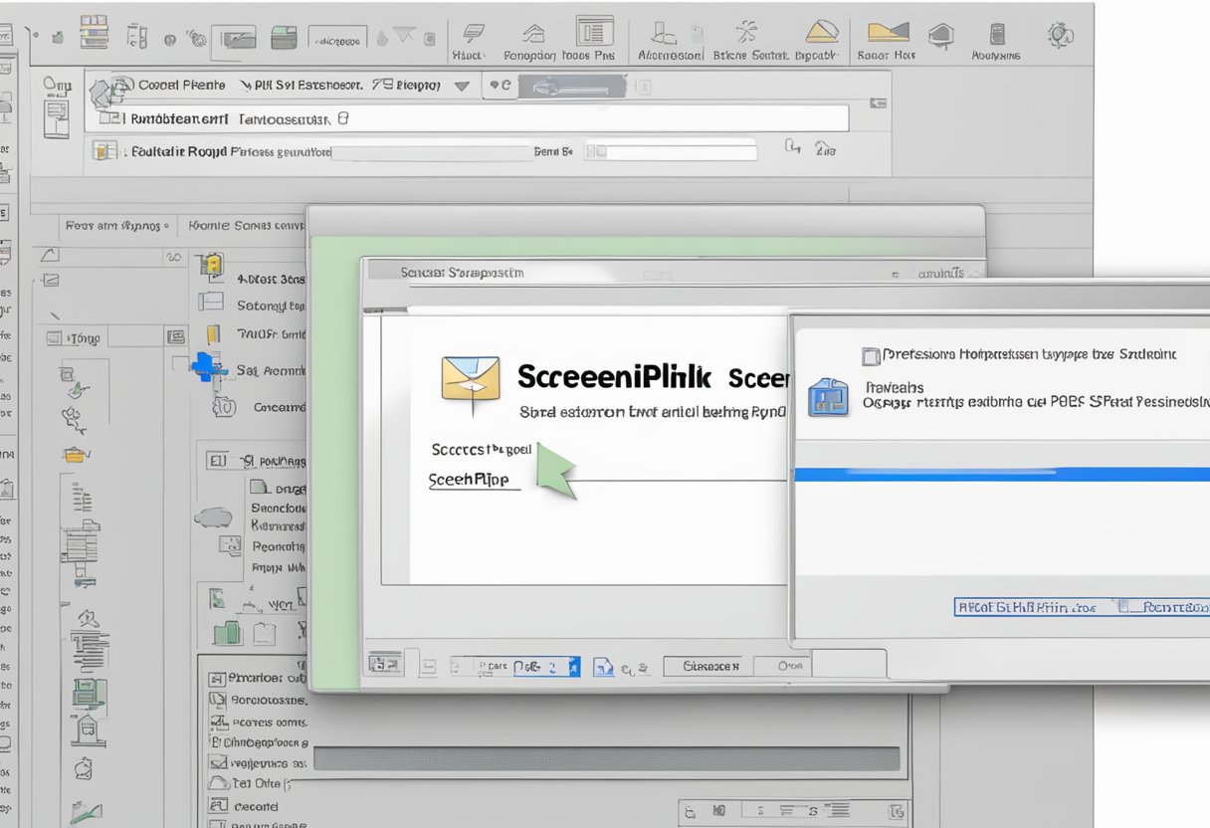
Task: Click the yellow padlock icon in list
Action: 210,265
